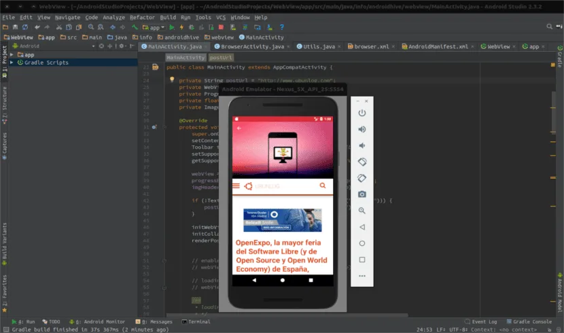
Task: Tap the phone's on-screen Back button
Action: pos(254,280)
